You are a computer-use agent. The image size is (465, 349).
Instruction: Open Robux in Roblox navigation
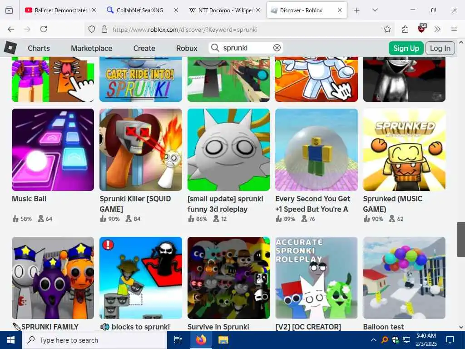point(187,48)
